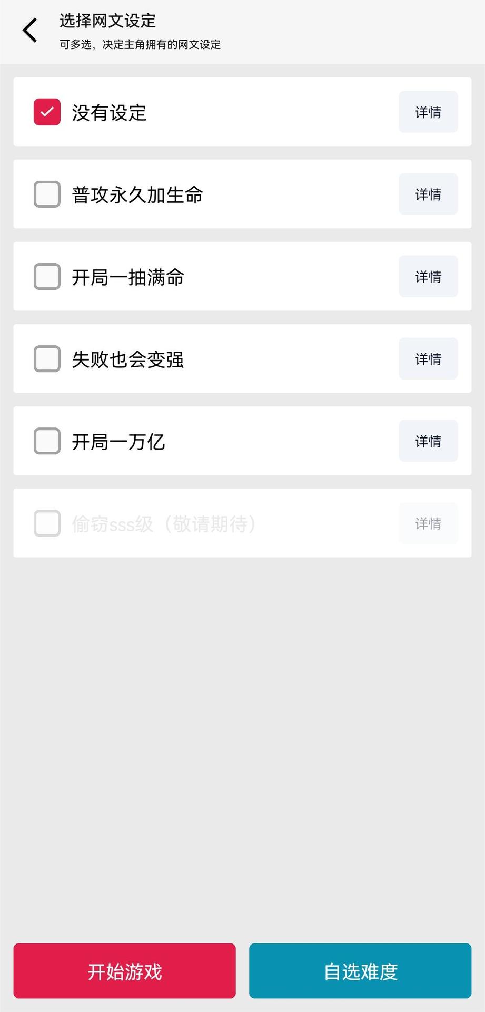Open 详情 for 没有设定
This screenshot has height=1012, width=485.
[x=428, y=112]
